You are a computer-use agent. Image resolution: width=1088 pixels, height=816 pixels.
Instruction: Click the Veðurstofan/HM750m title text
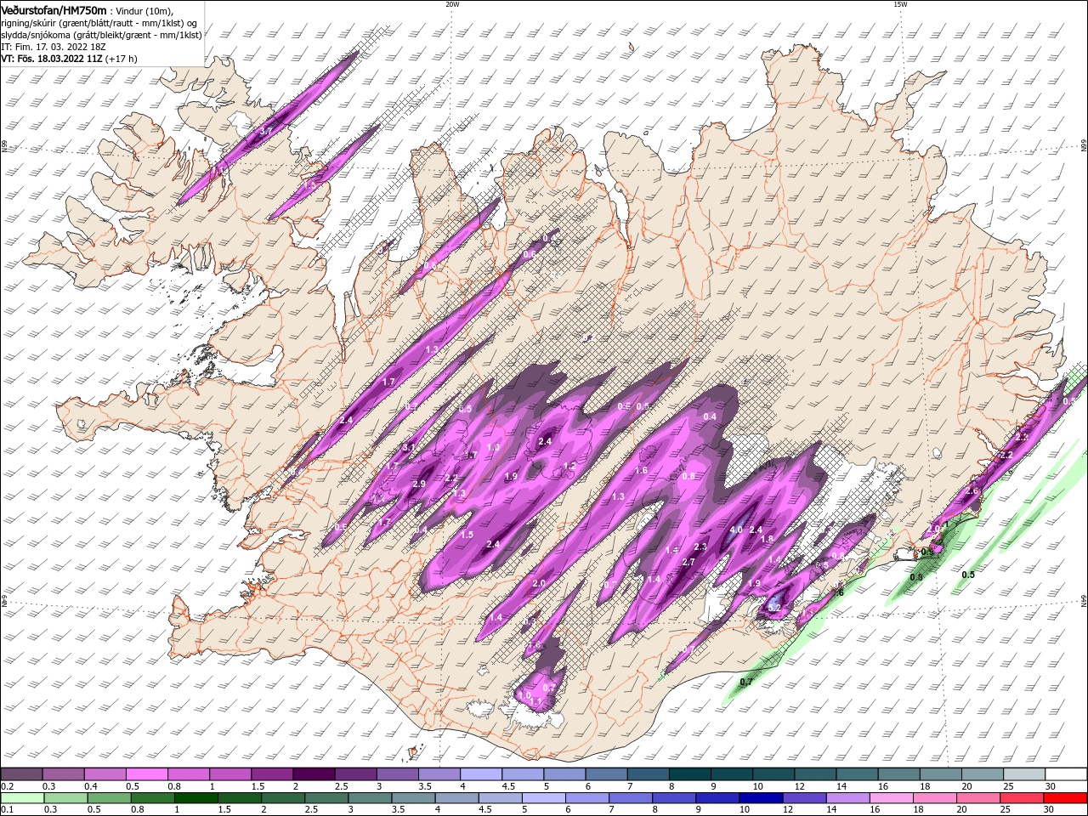[54, 9]
